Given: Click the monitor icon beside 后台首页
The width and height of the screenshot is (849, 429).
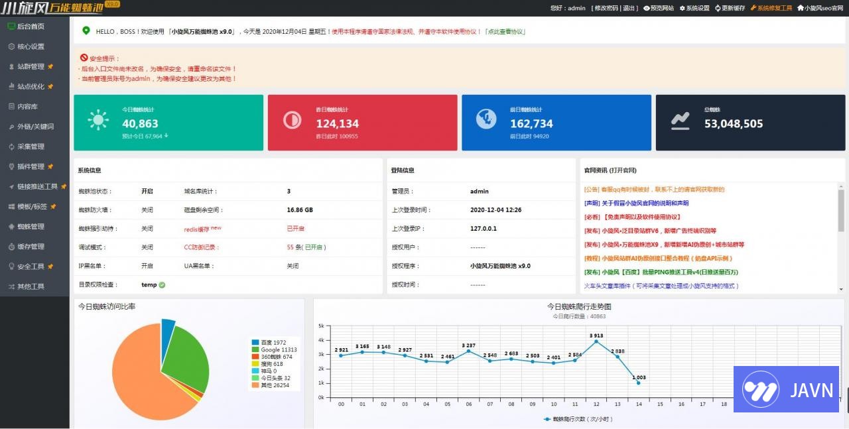Looking at the screenshot, I should [11, 26].
